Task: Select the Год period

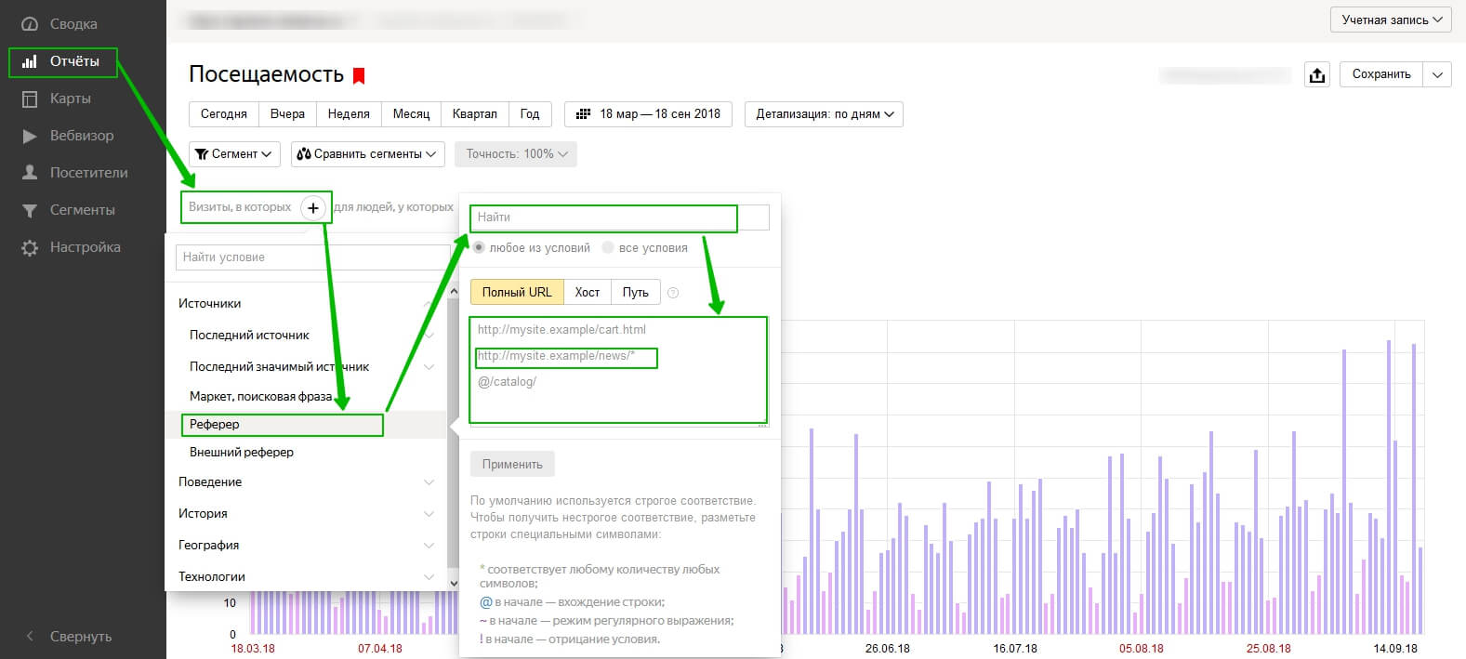Action: (x=530, y=114)
